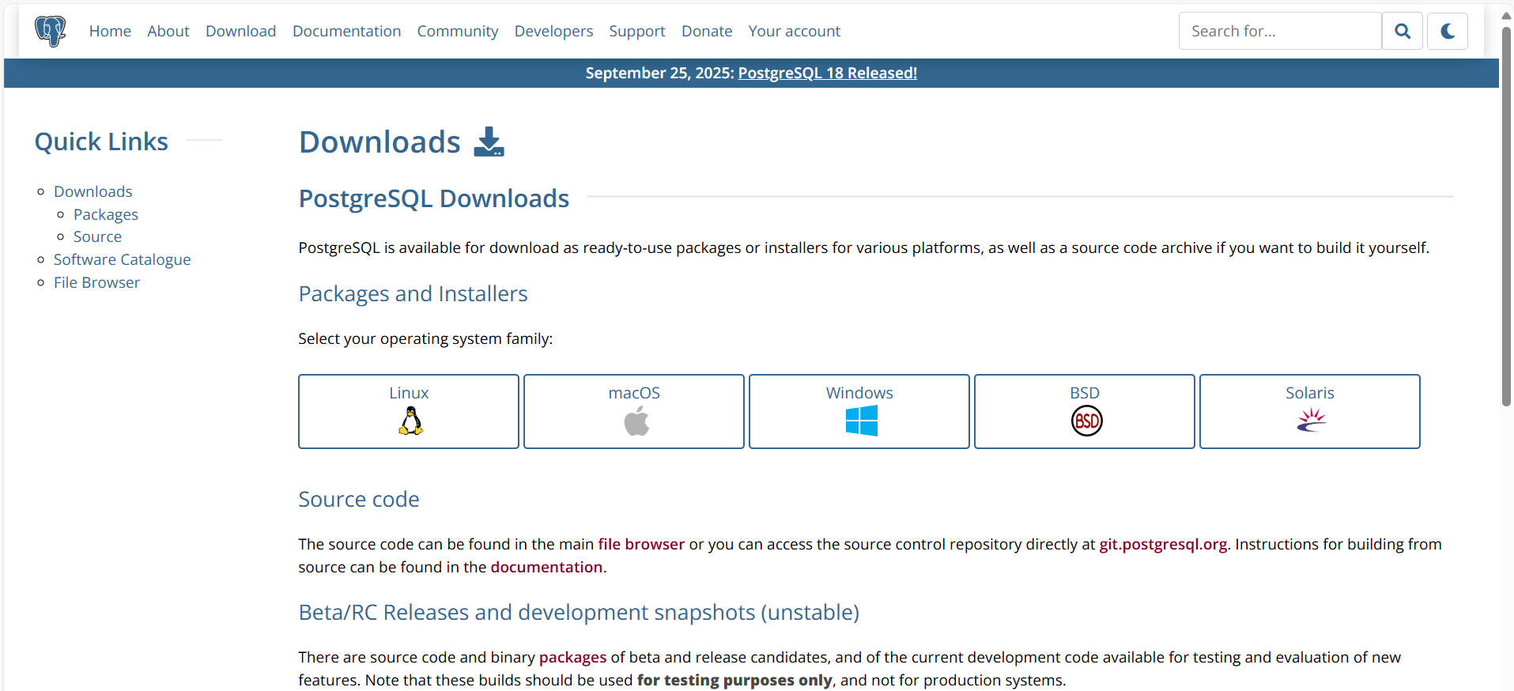Follow the 'packages' link under Beta/RC Releases

coord(572,657)
